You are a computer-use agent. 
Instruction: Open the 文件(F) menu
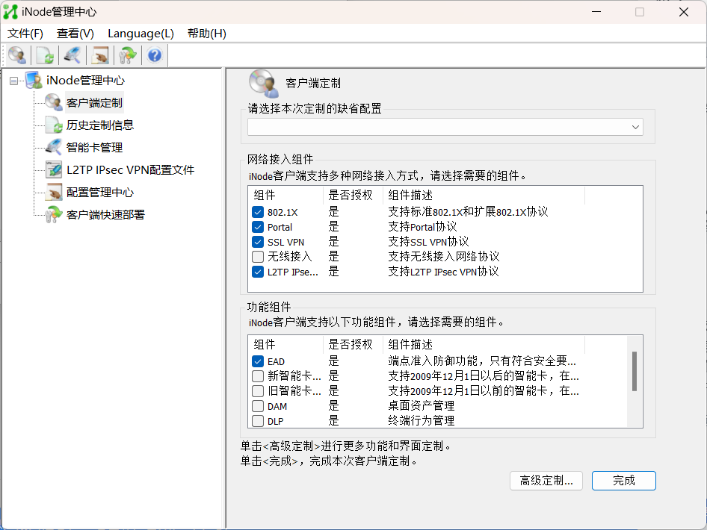pyautogui.click(x=25, y=34)
